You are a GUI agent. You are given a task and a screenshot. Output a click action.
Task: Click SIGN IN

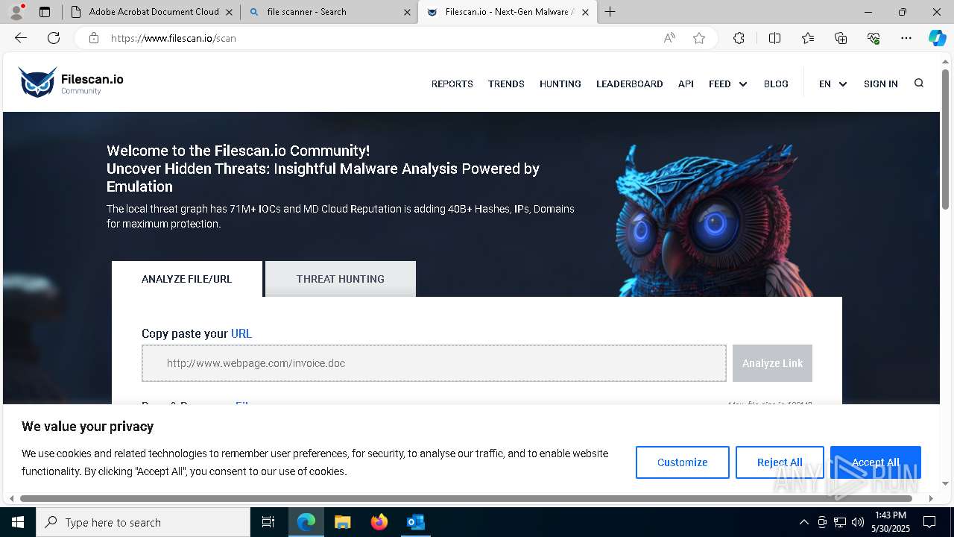881,84
